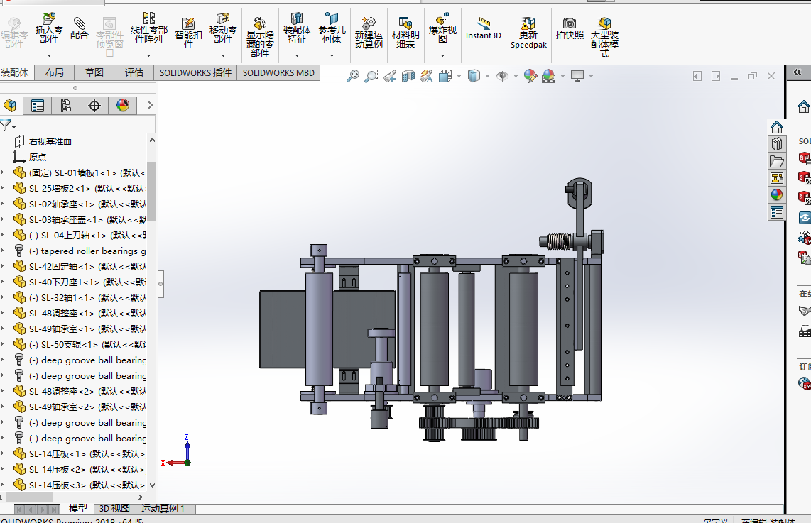811x523 pixels.
Task: Open the Insert Components dropdown arrow
Action: click(49, 55)
